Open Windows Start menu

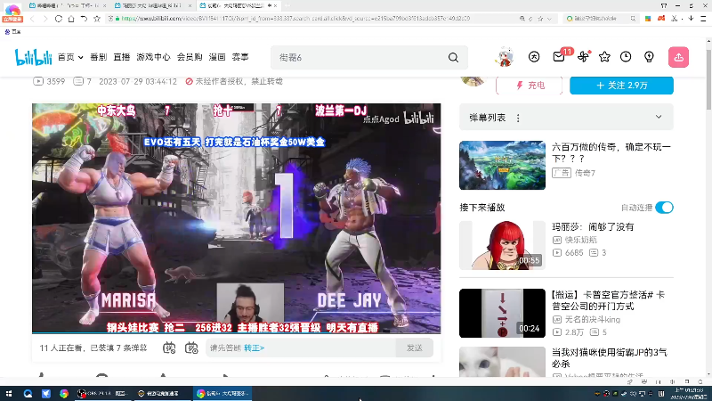(9, 394)
